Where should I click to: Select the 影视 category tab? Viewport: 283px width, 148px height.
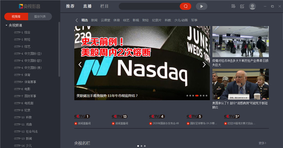tap(136, 20)
